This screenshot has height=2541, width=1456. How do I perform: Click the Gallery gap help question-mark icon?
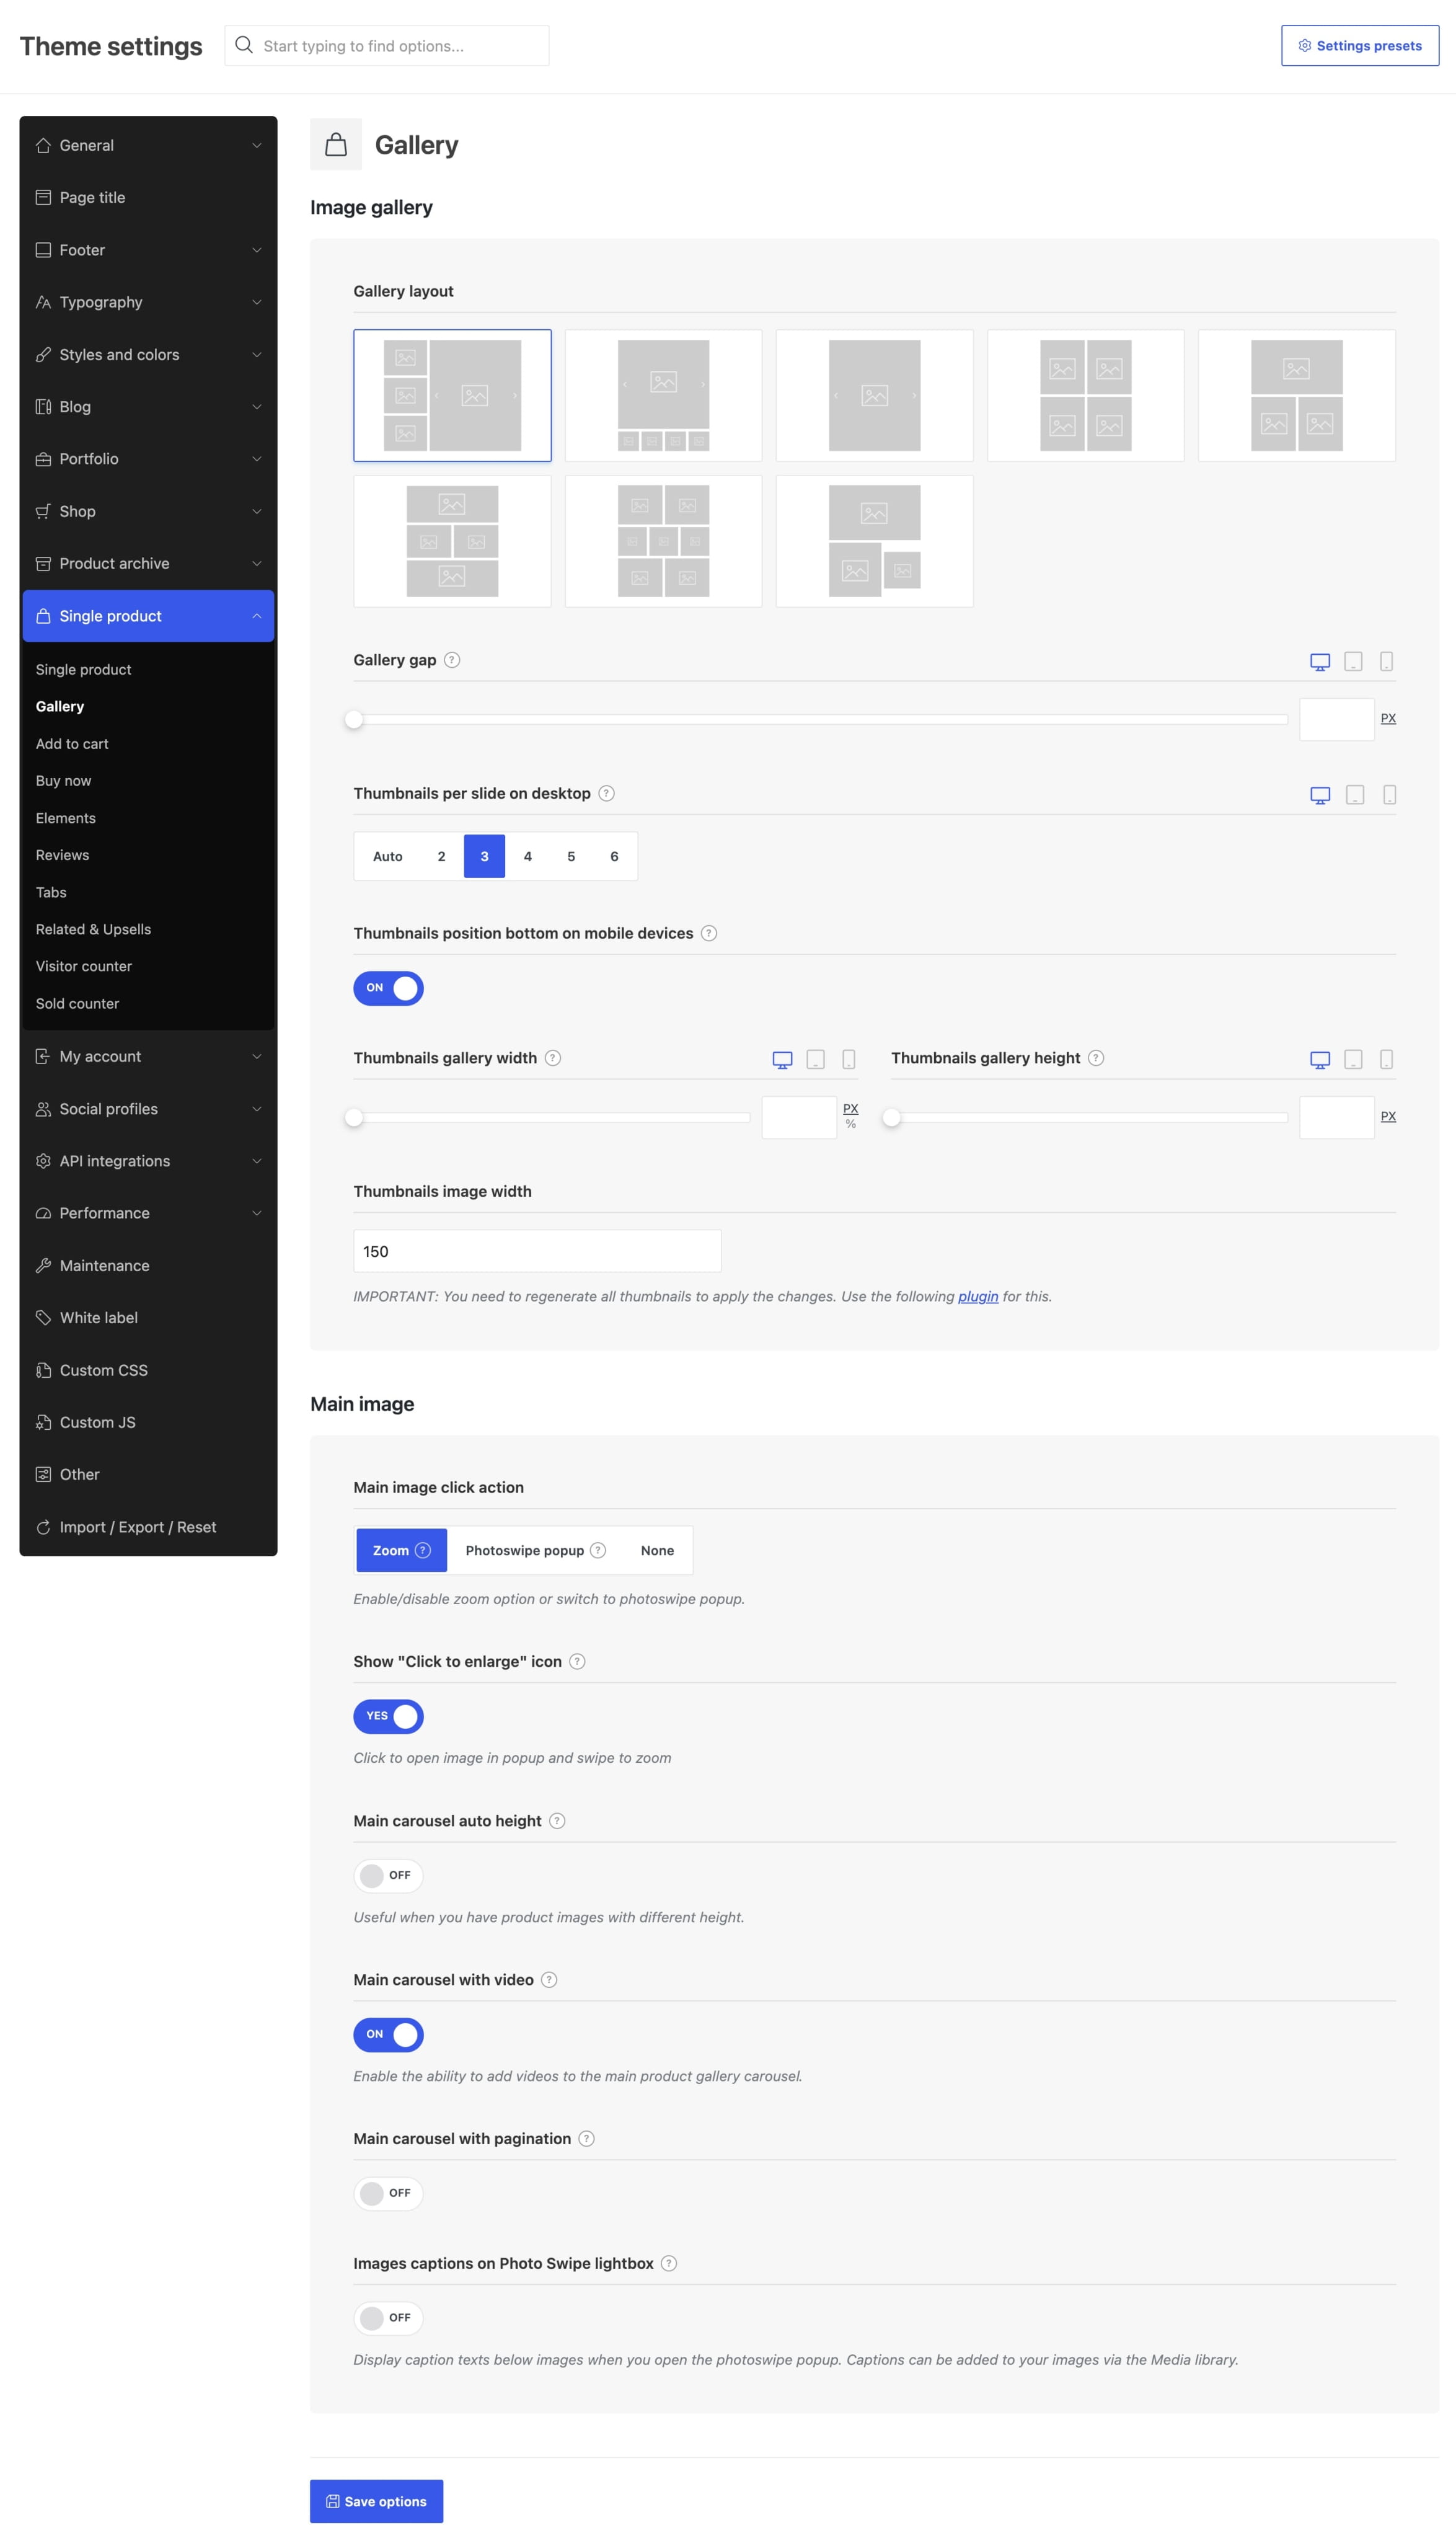pyautogui.click(x=452, y=660)
